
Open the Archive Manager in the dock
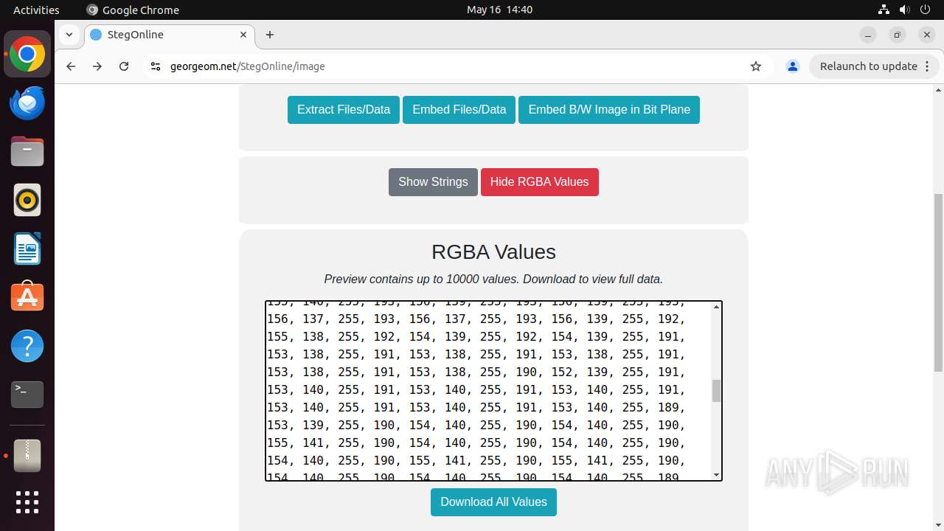(x=27, y=455)
